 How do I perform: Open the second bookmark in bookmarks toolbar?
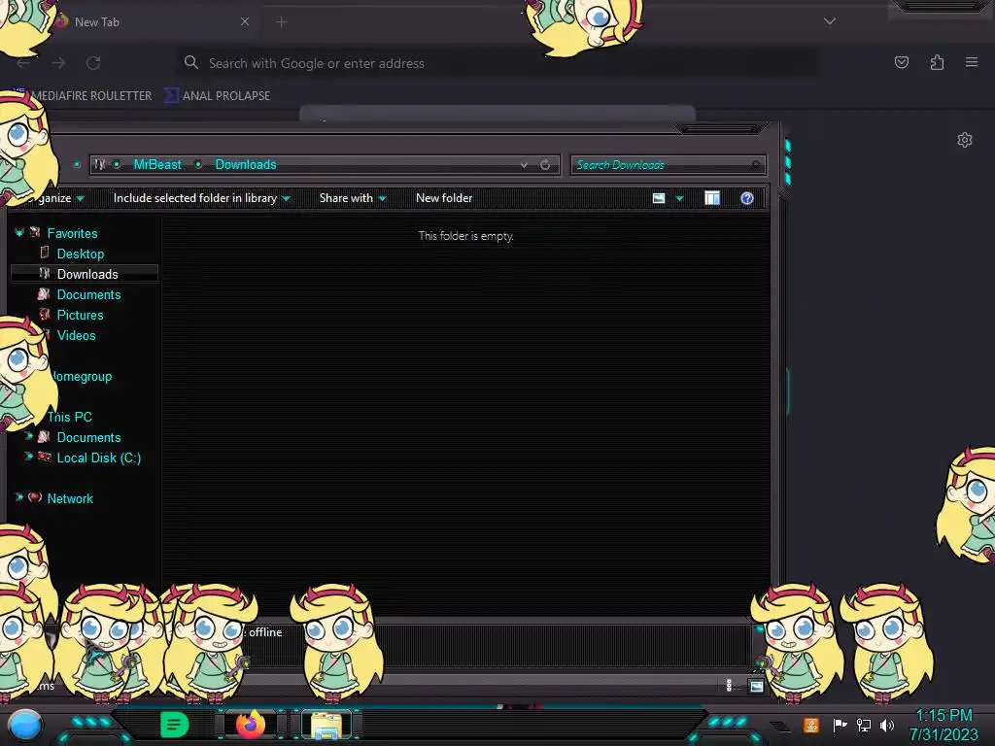coord(218,96)
